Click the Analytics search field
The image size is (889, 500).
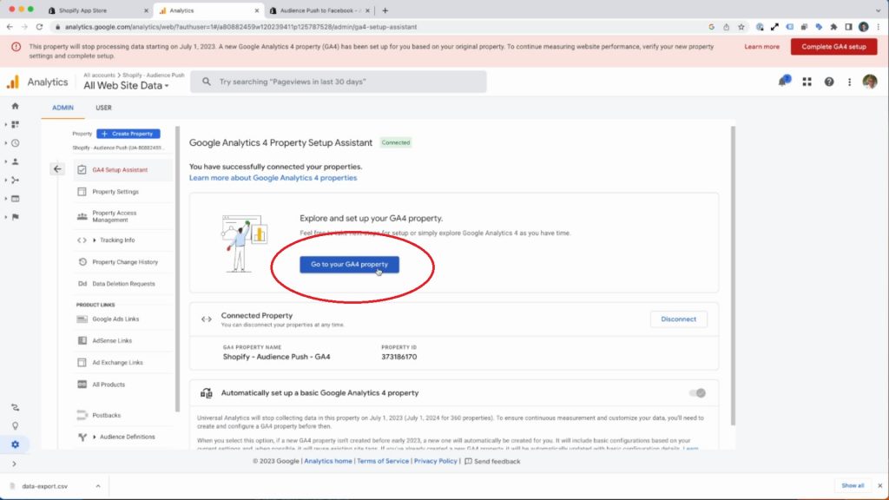click(x=339, y=82)
